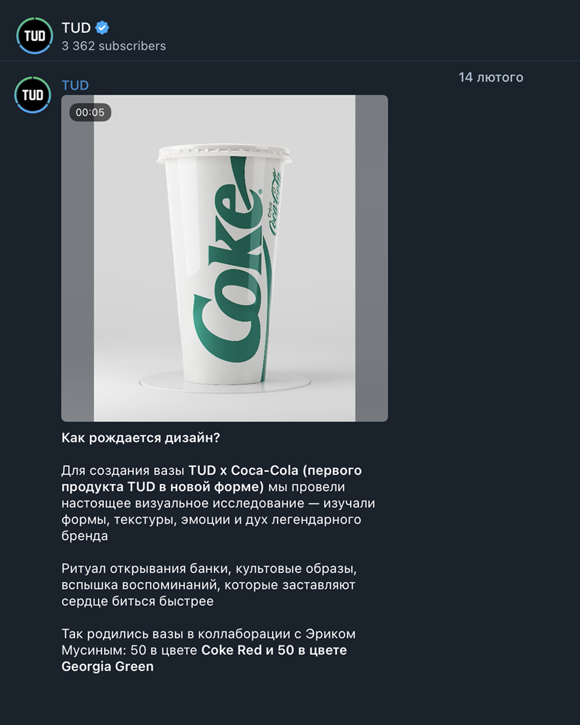The image size is (580, 725).
Task: Click the Эриком Мусиным collaboration sentence
Action: tap(208, 650)
